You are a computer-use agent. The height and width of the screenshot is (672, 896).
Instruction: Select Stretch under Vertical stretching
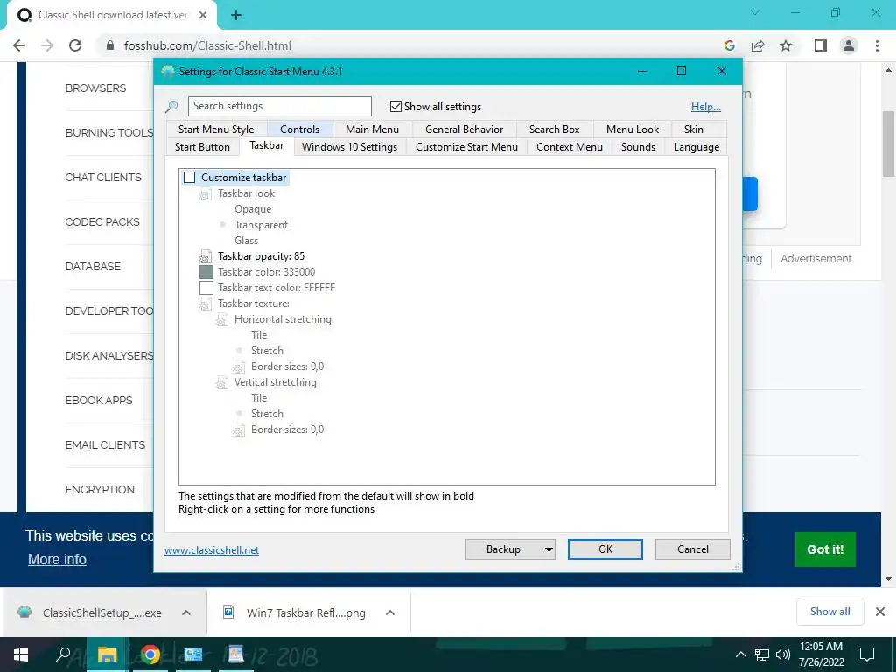coord(267,414)
